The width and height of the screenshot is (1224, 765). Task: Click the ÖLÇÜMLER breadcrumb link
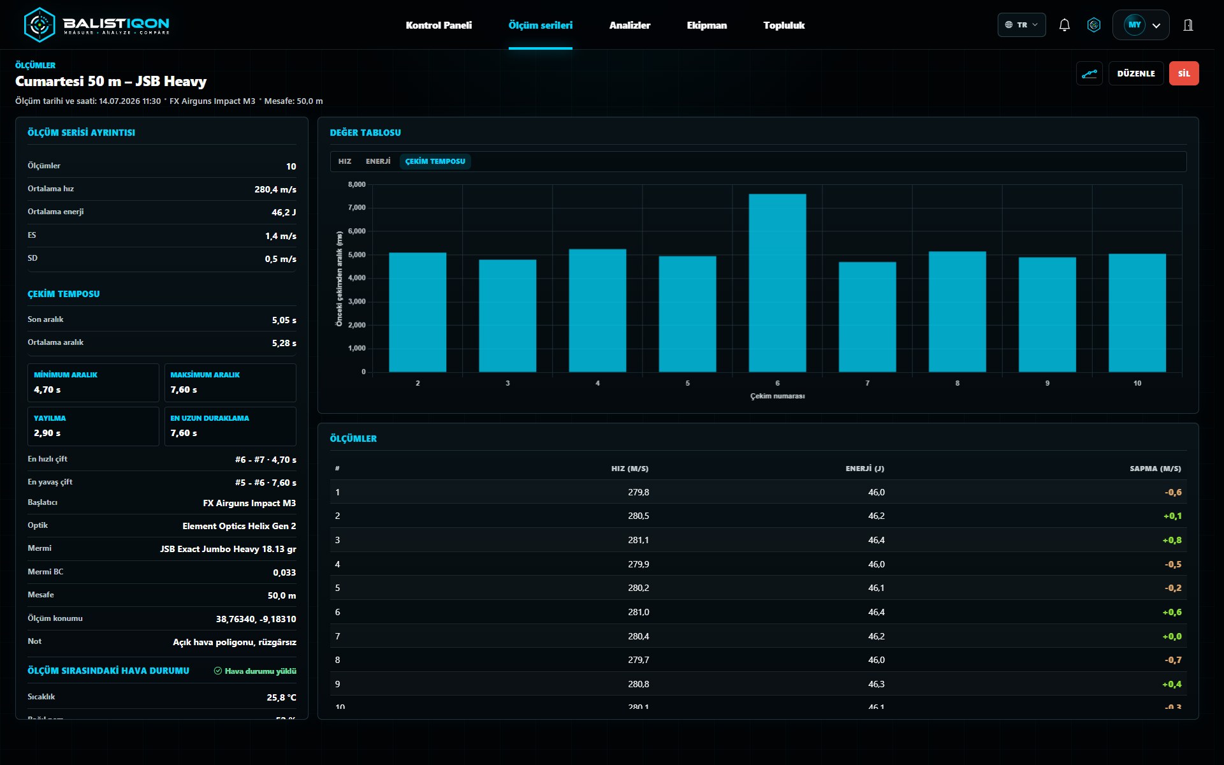point(35,65)
